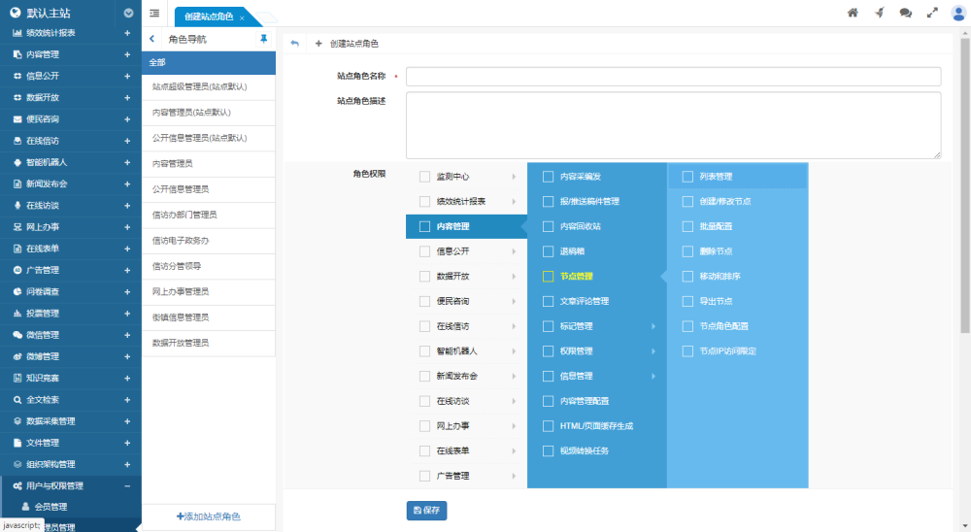Close the 创建站点角色 tab
Screen dimensions: 971x532
[242, 17]
